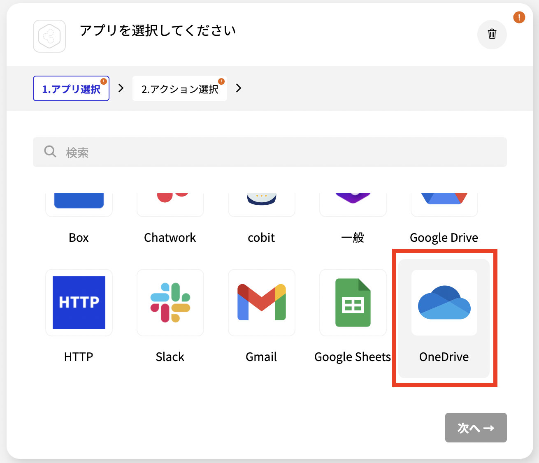Click the chevron after 1.アプリ選択
The height and width of the screenshot is (463, 539).
point(120,88)
